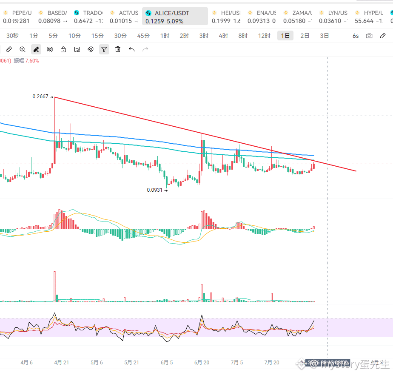Set timeframe to 10分
Image resolution: width=393 pixels, height=375 pixels.
point(75,36)
